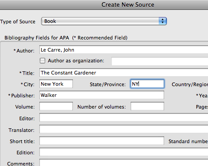The image size is (208, 166).
Task: Click the empty Translator field
Action: pyautogui.click(x=124, y=129)
